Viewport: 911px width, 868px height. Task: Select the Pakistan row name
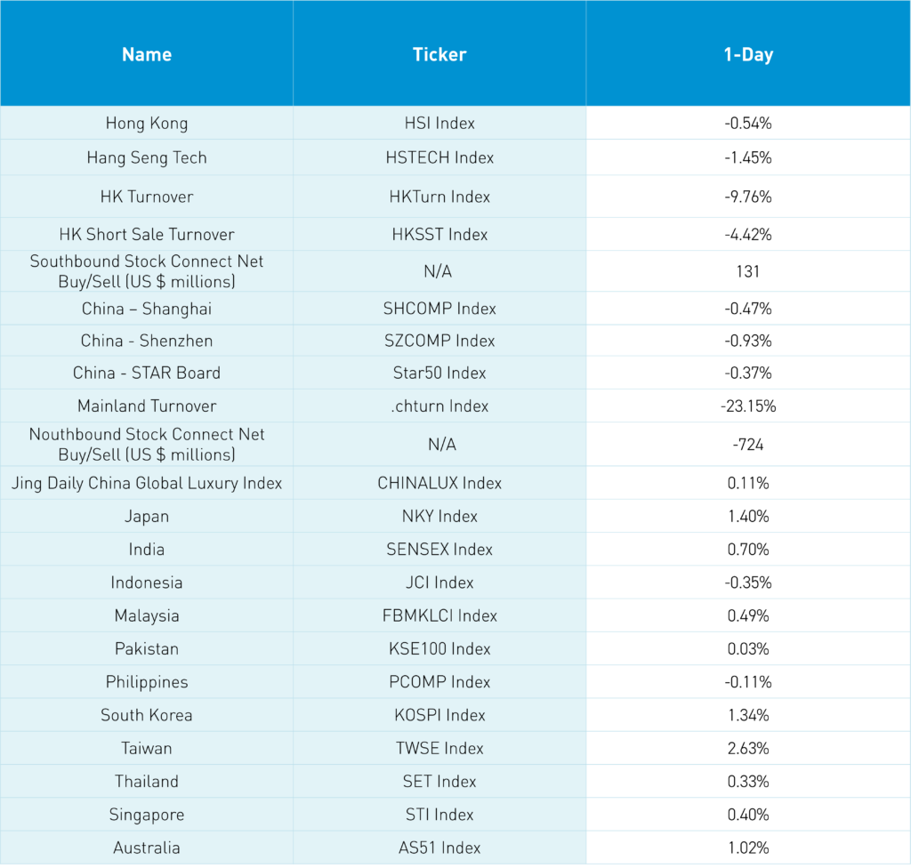[x=147, y=649]
